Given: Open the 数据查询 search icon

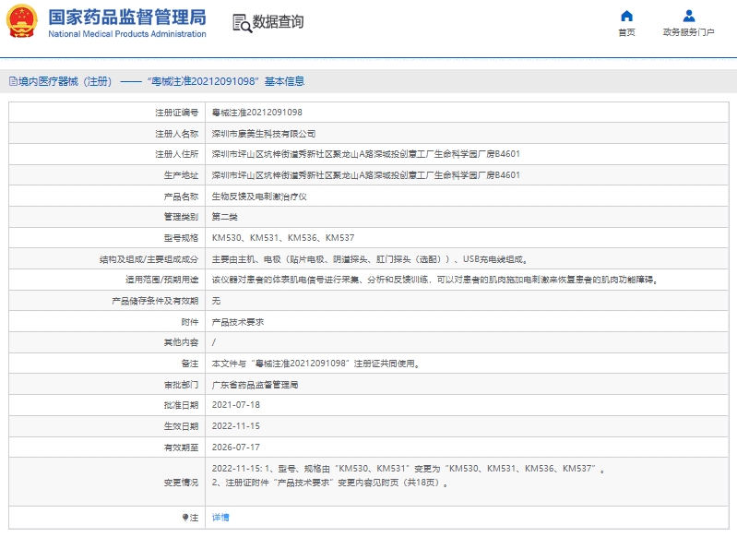Looking at the screenshot, I should (x=242, y=23).
